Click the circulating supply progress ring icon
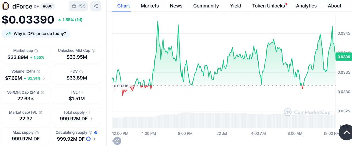The width and height of the screenshot is (352, 146). click(88, 139)
